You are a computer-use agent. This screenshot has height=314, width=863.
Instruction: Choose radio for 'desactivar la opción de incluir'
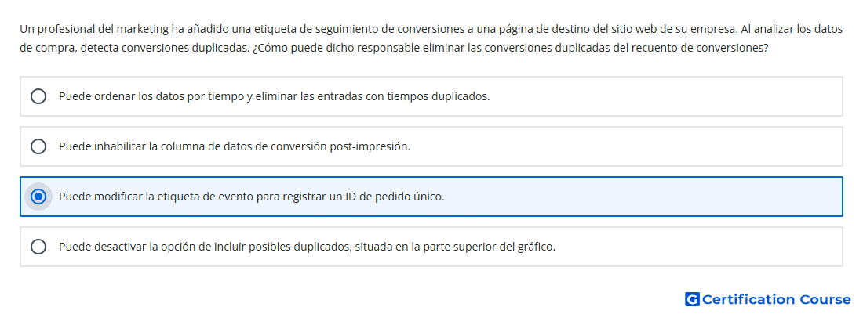pyautogui.click(x=38, y=247)
